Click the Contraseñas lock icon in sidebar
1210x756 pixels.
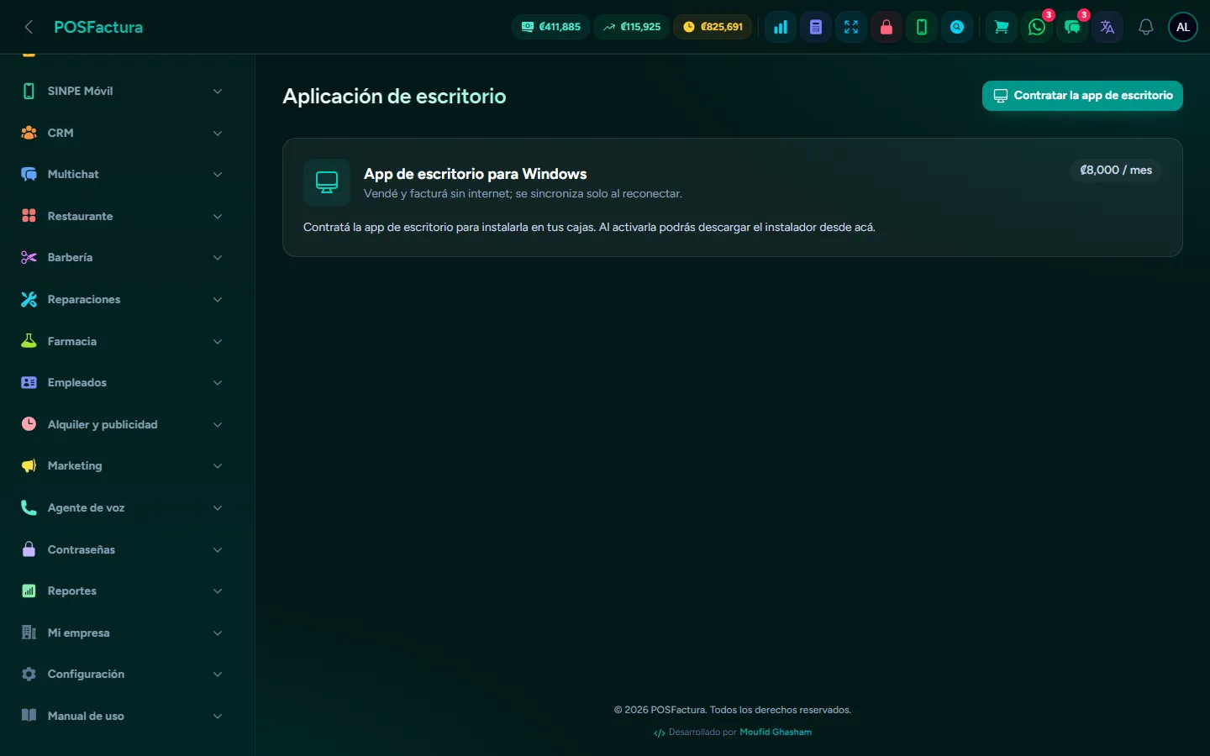29,549
